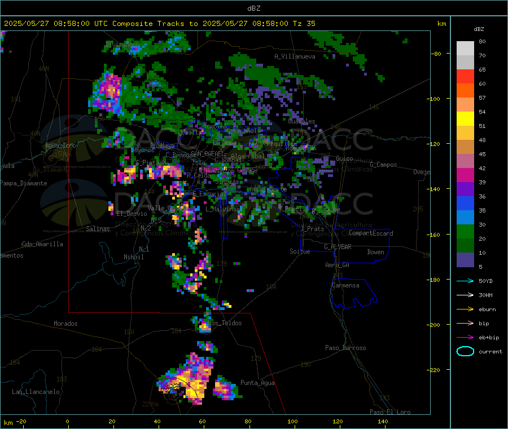Click the 'Cda_Amarilla' map label
Viewport: 508px width, 429px height.
(x=42, y=244)
